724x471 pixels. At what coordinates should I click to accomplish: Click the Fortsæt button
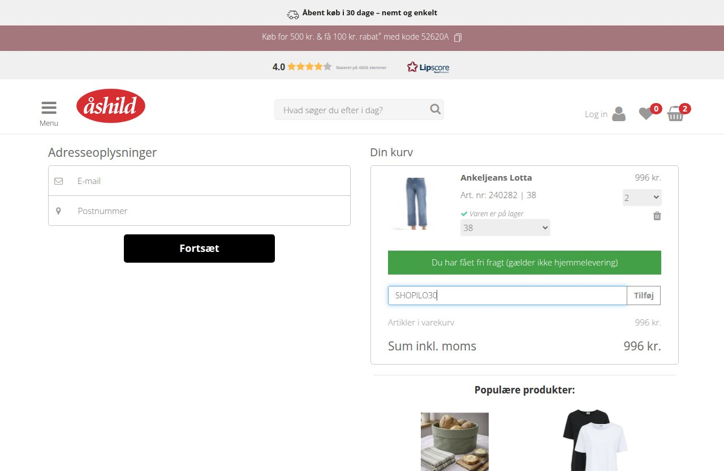tap(199, 249)
